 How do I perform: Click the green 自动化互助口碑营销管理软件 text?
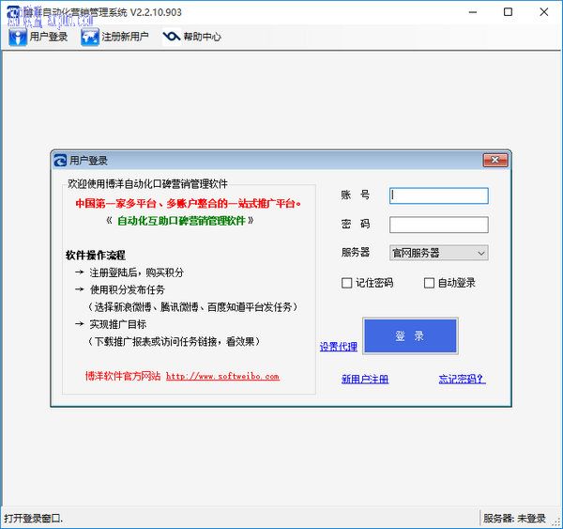coord(181,221)
